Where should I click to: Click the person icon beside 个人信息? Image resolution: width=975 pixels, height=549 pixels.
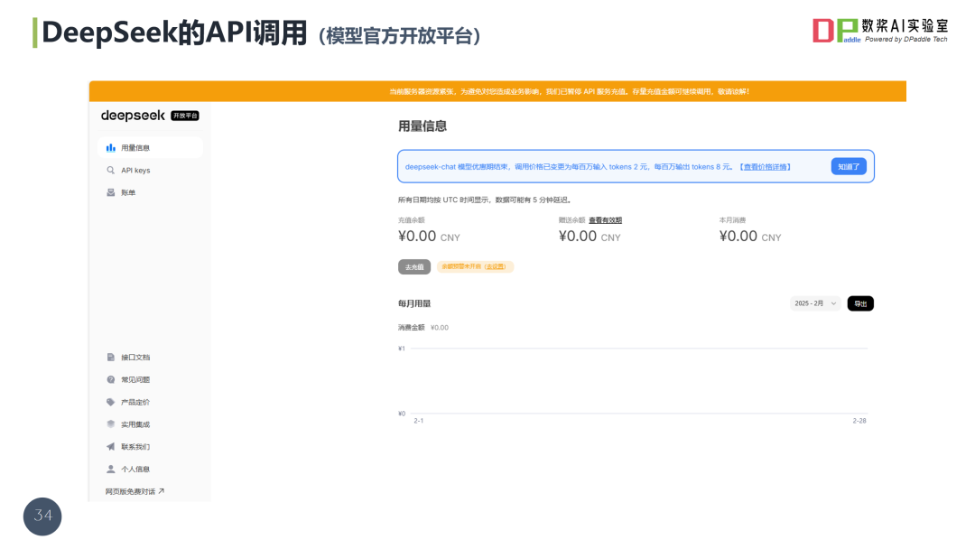[x=111, y=469]
